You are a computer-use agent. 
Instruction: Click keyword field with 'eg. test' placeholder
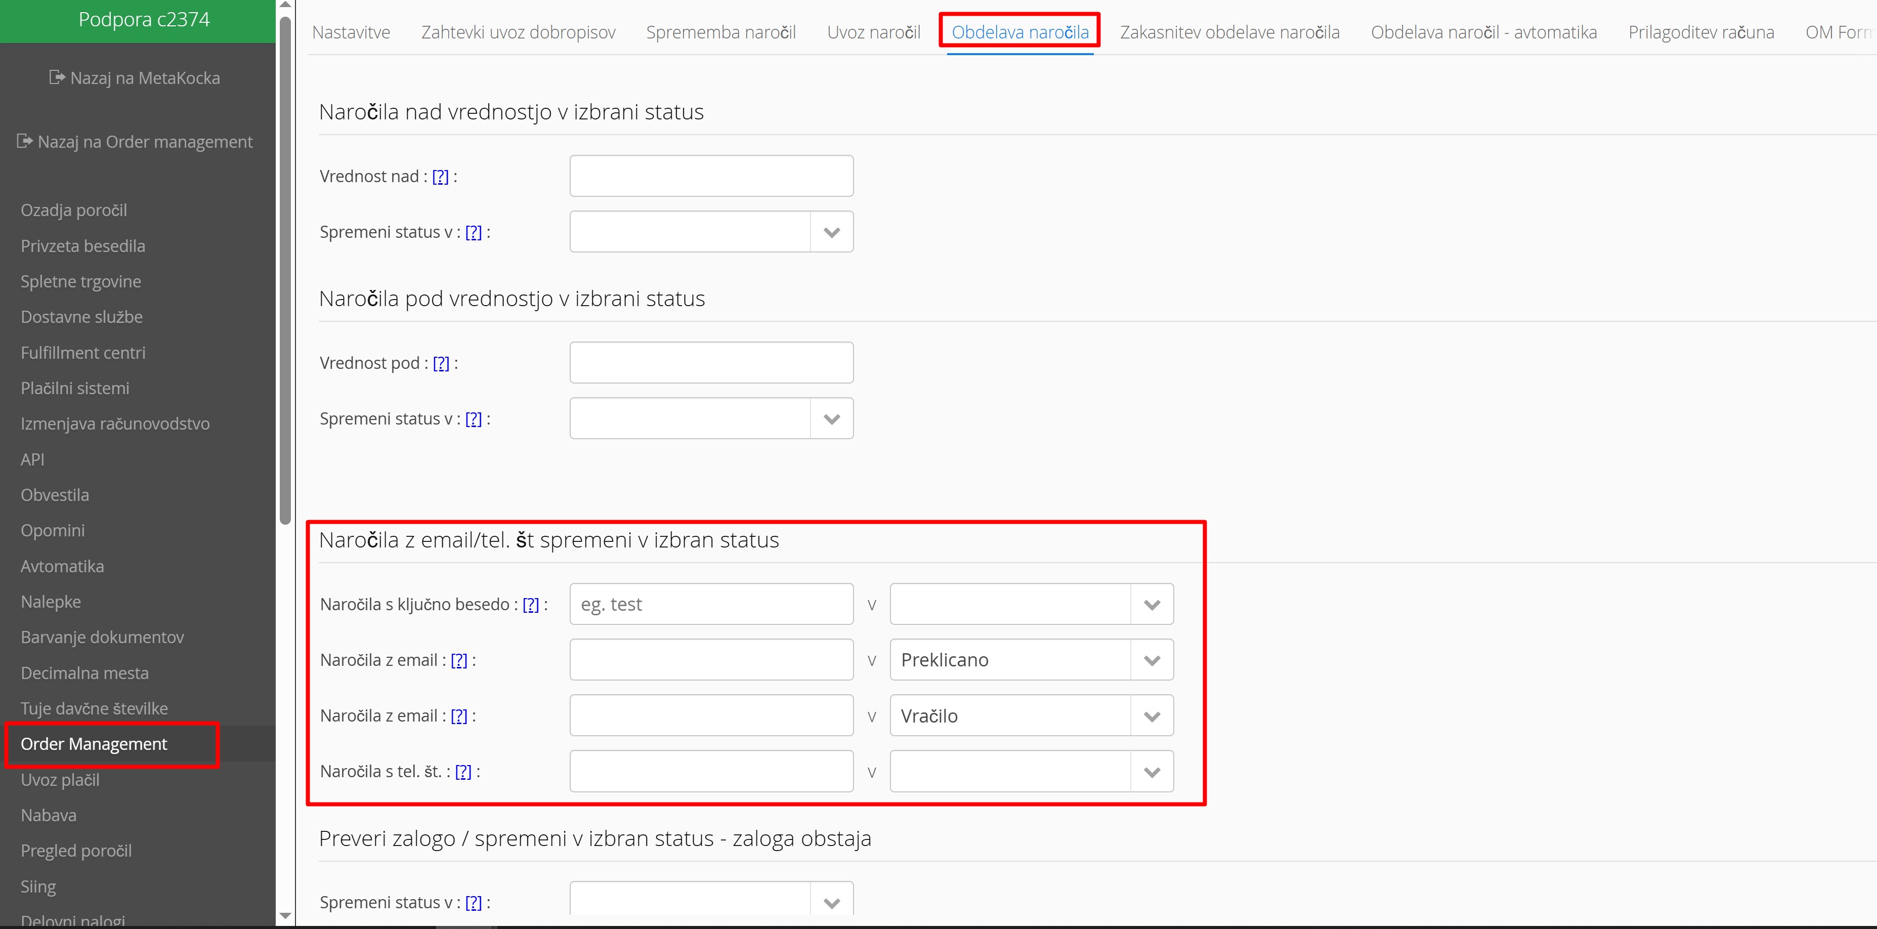coord(711,604)
